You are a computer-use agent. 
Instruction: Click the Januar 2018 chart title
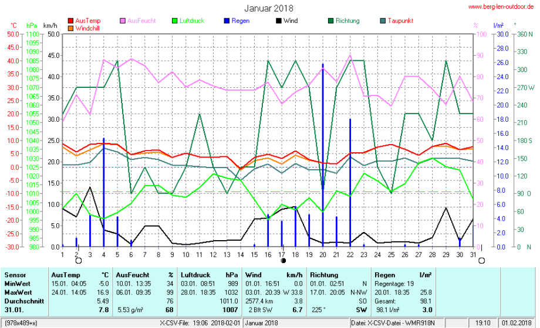269,8
